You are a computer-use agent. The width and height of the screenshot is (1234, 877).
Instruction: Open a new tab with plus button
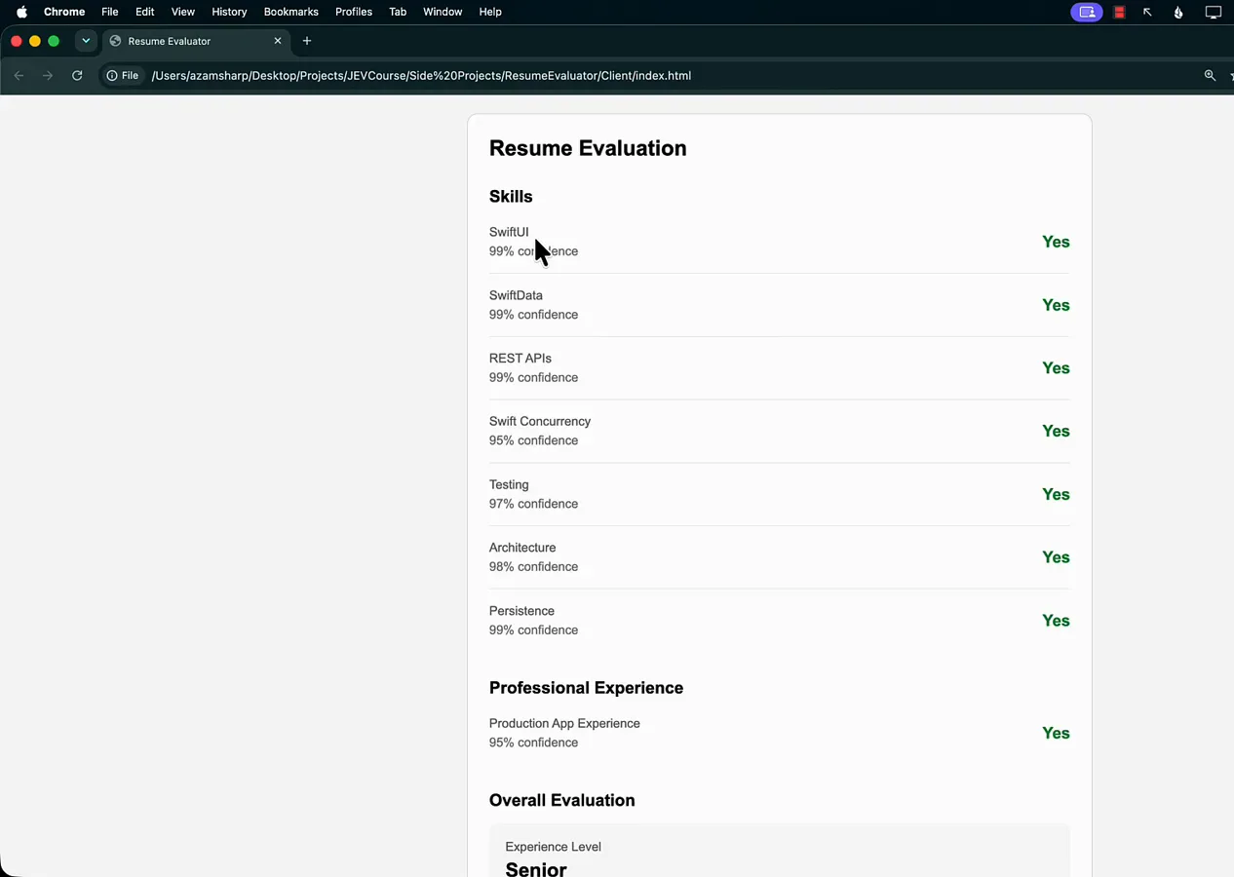coord(307,41)
